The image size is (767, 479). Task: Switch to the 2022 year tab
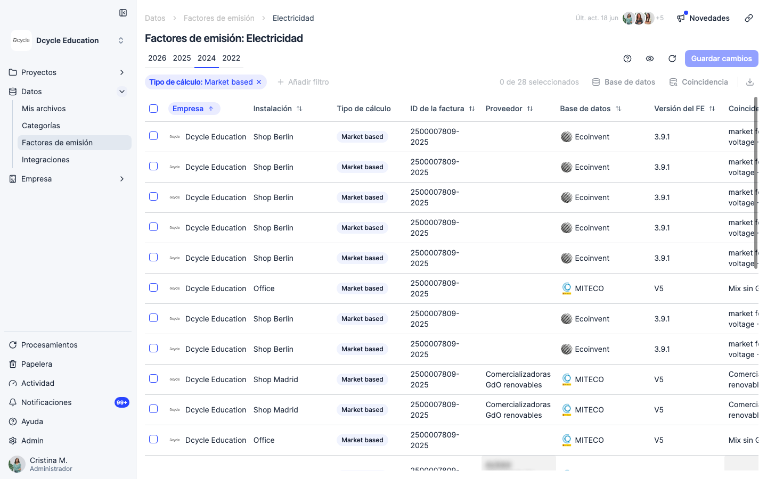tap(231, 58)
